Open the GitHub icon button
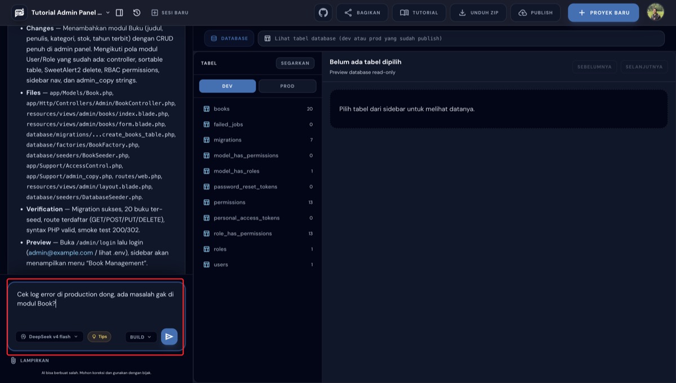Image resolution: width=676 pixels, height=383 pixels. (x=323, y=12)
